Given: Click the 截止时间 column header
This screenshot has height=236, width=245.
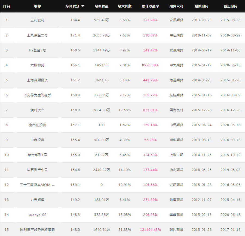Looking at the screenshot, I should pyautogui.click(x=231, y=6).
